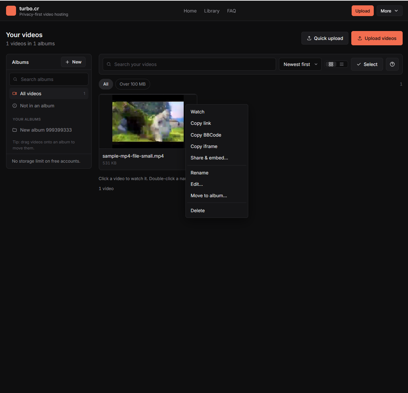The image size is (408, 393).
Task: Filter by Over 100 MB chip
Action: (132, 84)
